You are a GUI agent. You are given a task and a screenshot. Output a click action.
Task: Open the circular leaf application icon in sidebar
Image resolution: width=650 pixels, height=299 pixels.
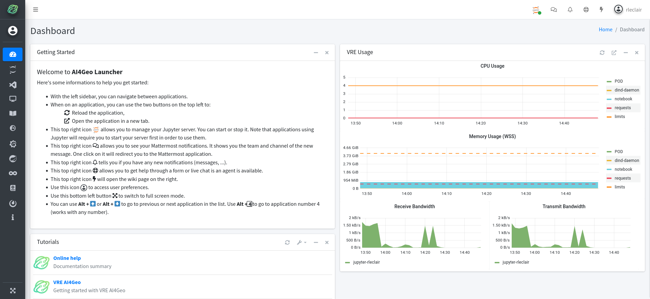[x=13, y=159]
